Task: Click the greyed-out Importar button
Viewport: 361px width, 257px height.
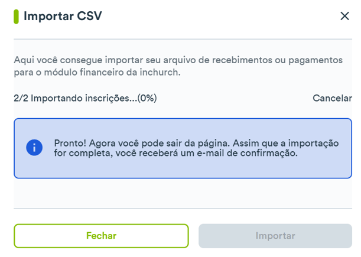Action: click(275, 236)
